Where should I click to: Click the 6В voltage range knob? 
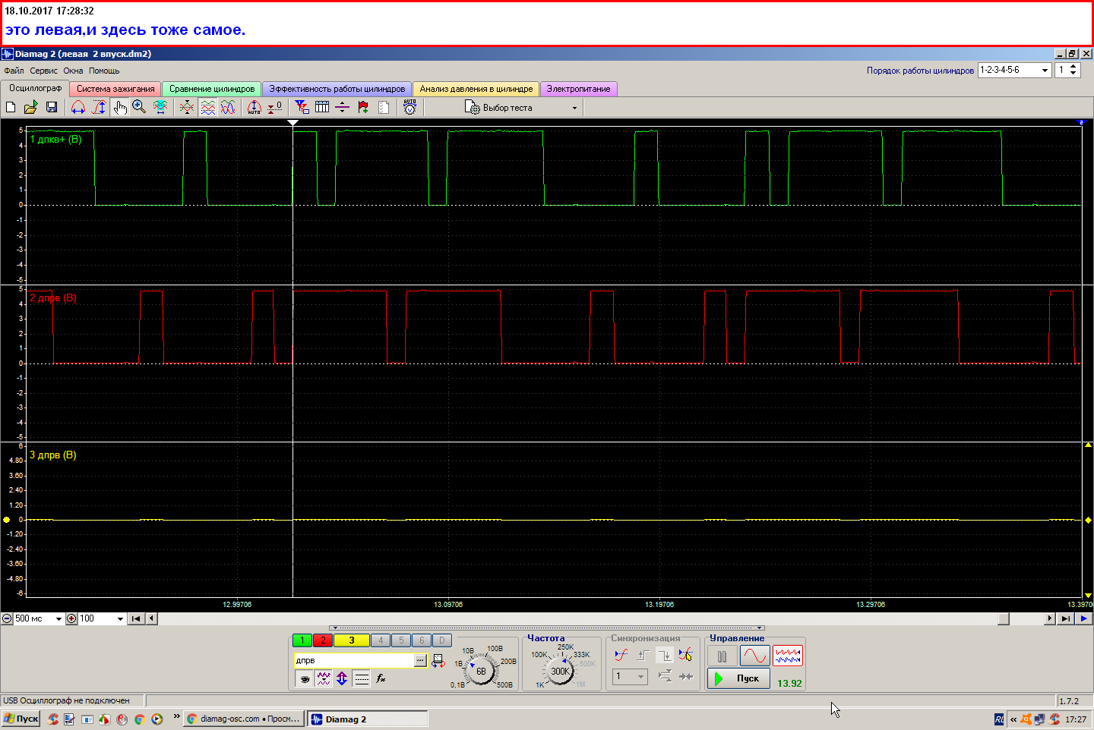481,671
